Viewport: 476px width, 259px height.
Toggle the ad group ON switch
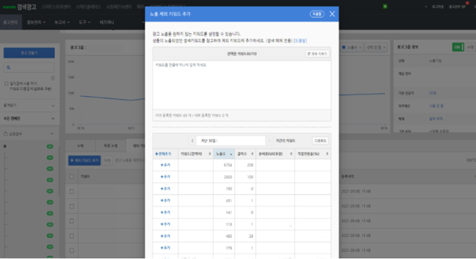pos(458,47)
